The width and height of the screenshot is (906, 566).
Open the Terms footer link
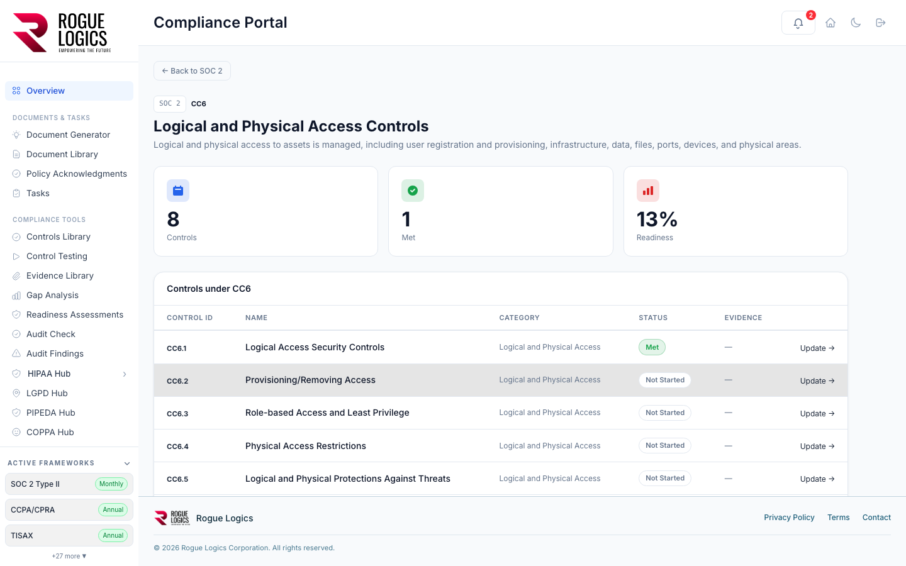[838, 518]
